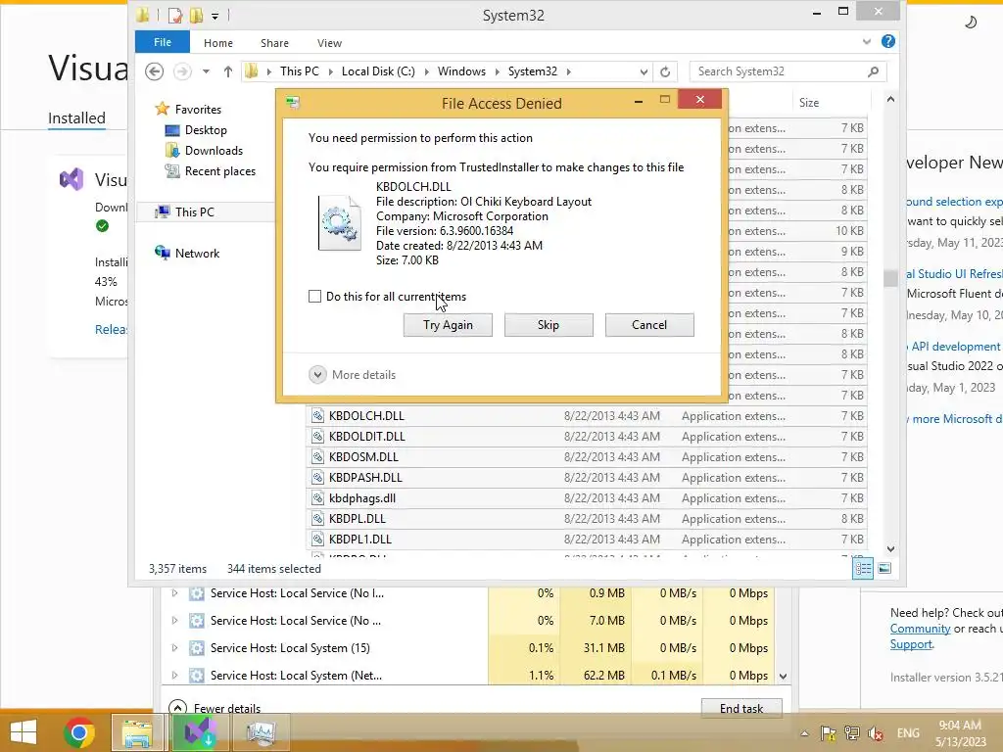Go up one folder level
This screenshot has width=1003, height=752.
[227, 71]
